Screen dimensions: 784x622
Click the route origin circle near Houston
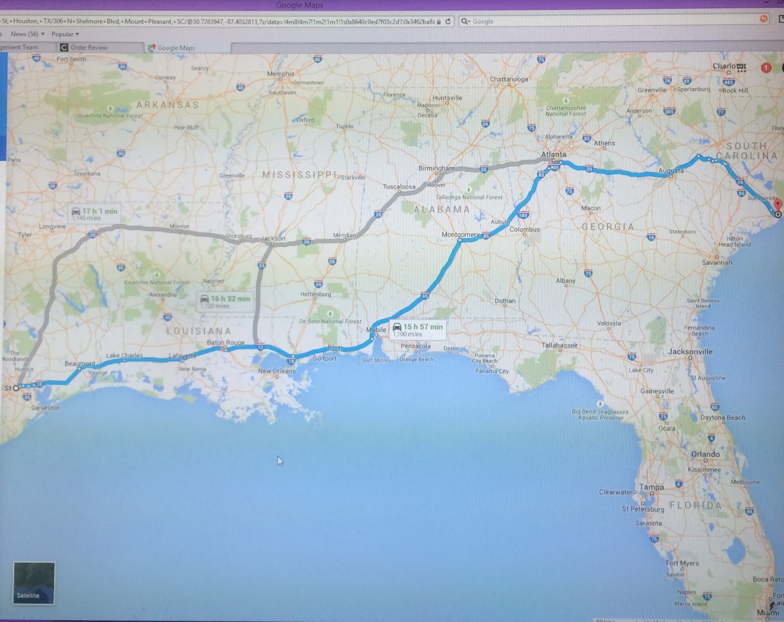click(x=16, y=388)
